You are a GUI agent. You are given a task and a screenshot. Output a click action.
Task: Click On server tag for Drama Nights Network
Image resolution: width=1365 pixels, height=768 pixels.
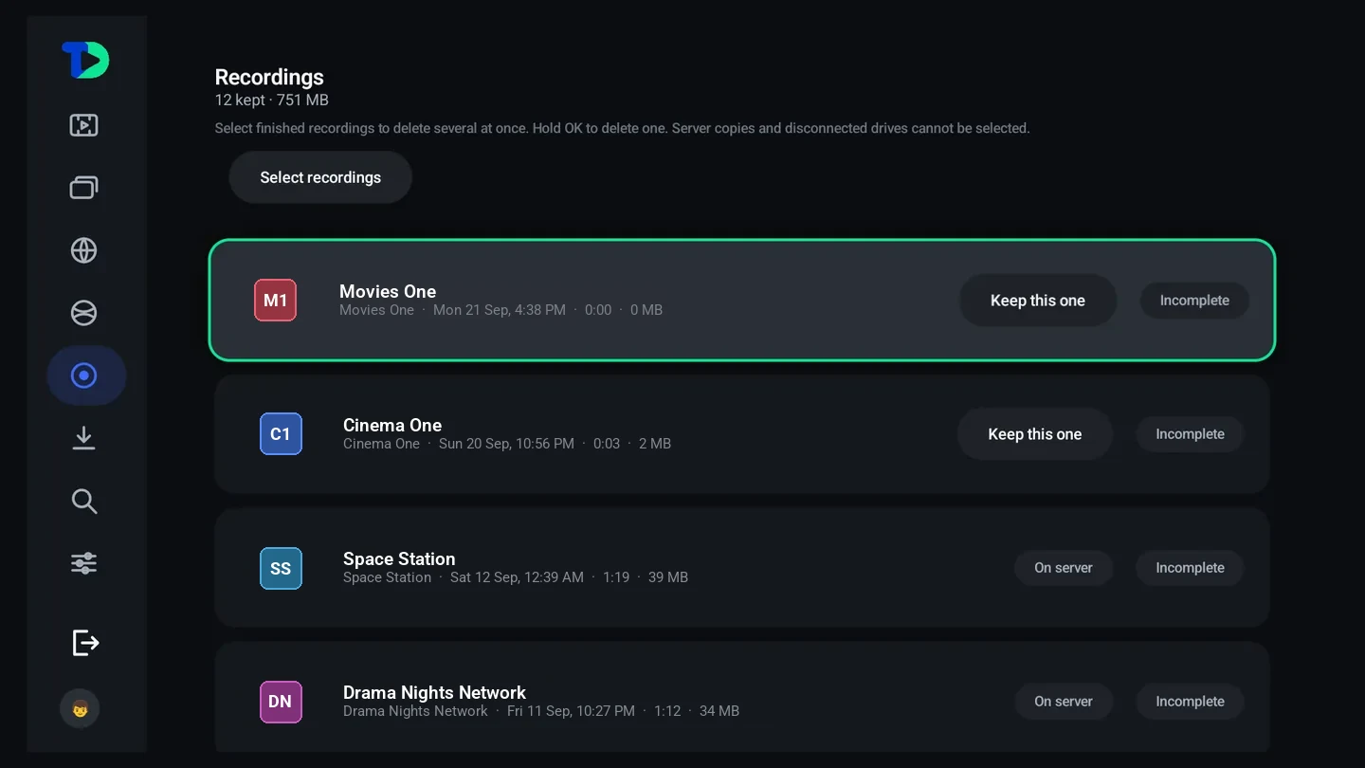1064,702
